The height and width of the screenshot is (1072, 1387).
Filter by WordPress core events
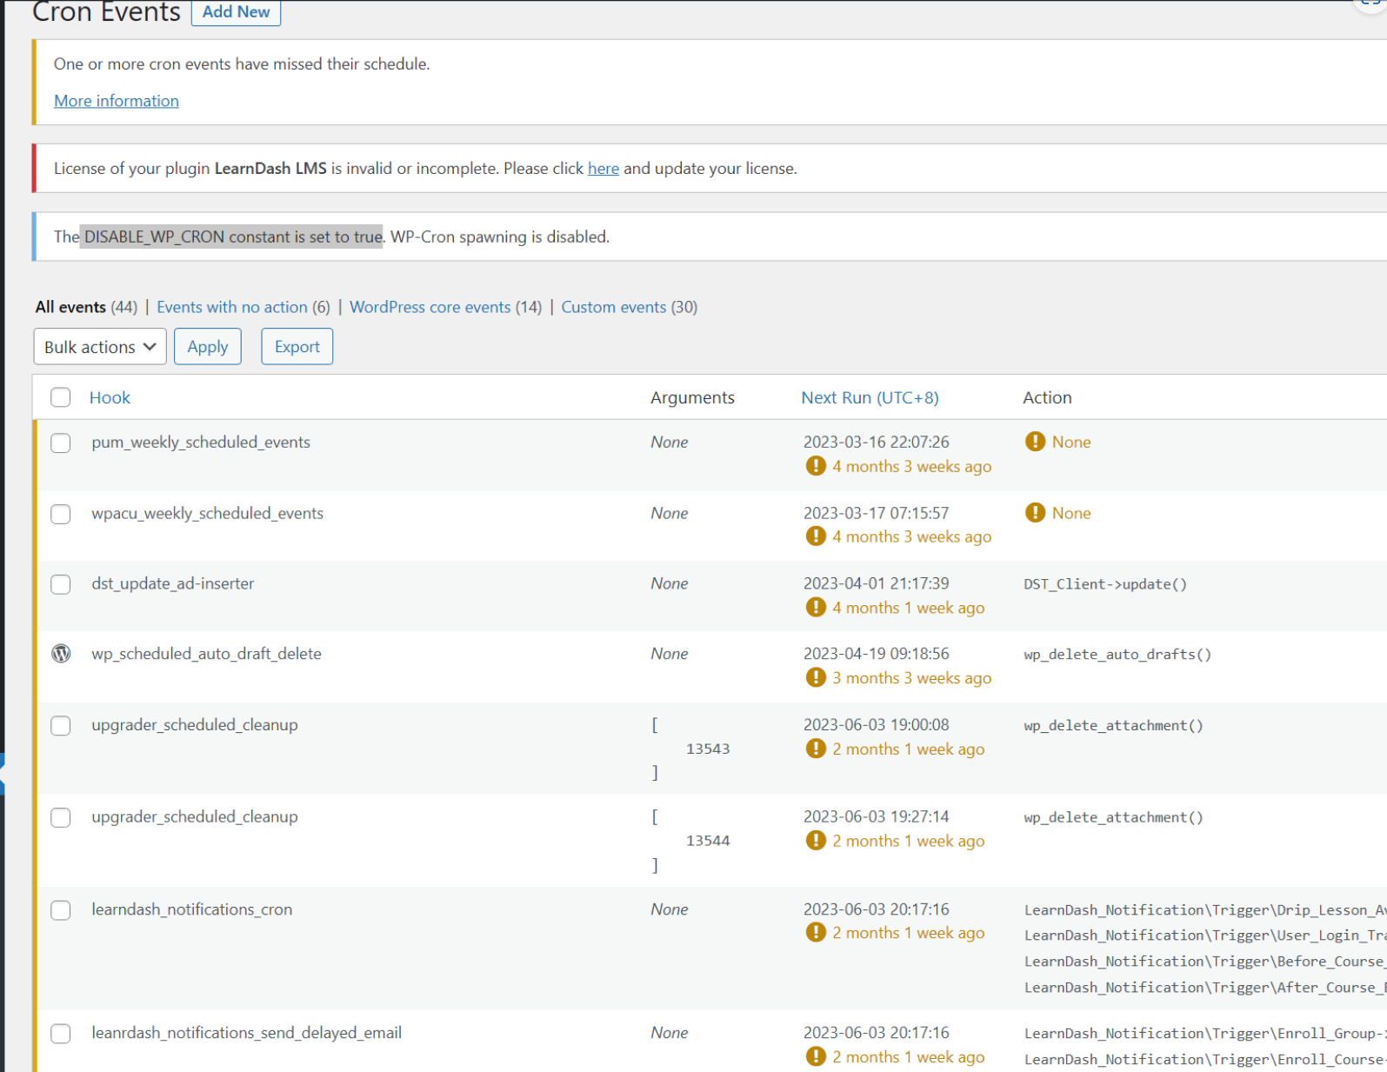coord(430,307)
